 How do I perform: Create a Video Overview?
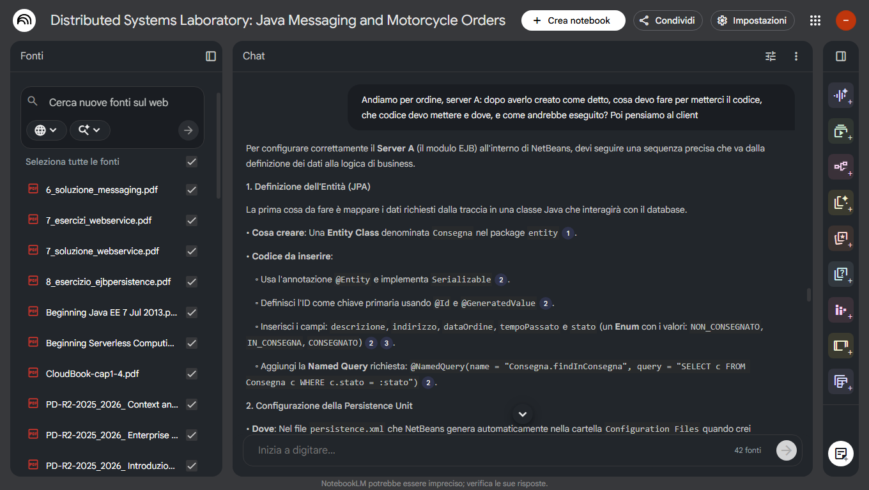click(x=841, y=131)
